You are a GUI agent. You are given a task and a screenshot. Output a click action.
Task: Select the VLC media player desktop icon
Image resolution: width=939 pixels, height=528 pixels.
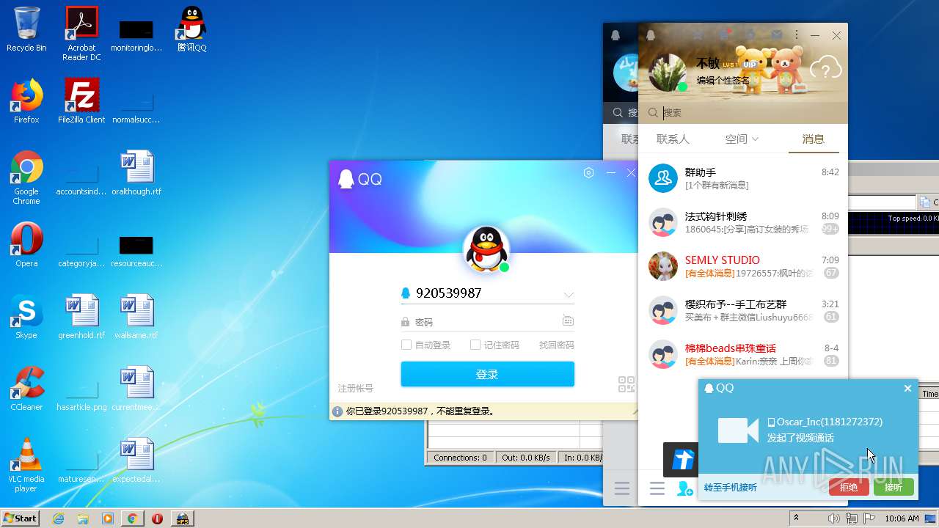pos(26,465)
